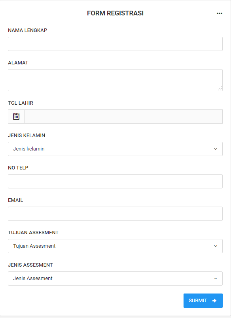Open the Jenis Assesment dropdown
231x318 pixels.
115,278
